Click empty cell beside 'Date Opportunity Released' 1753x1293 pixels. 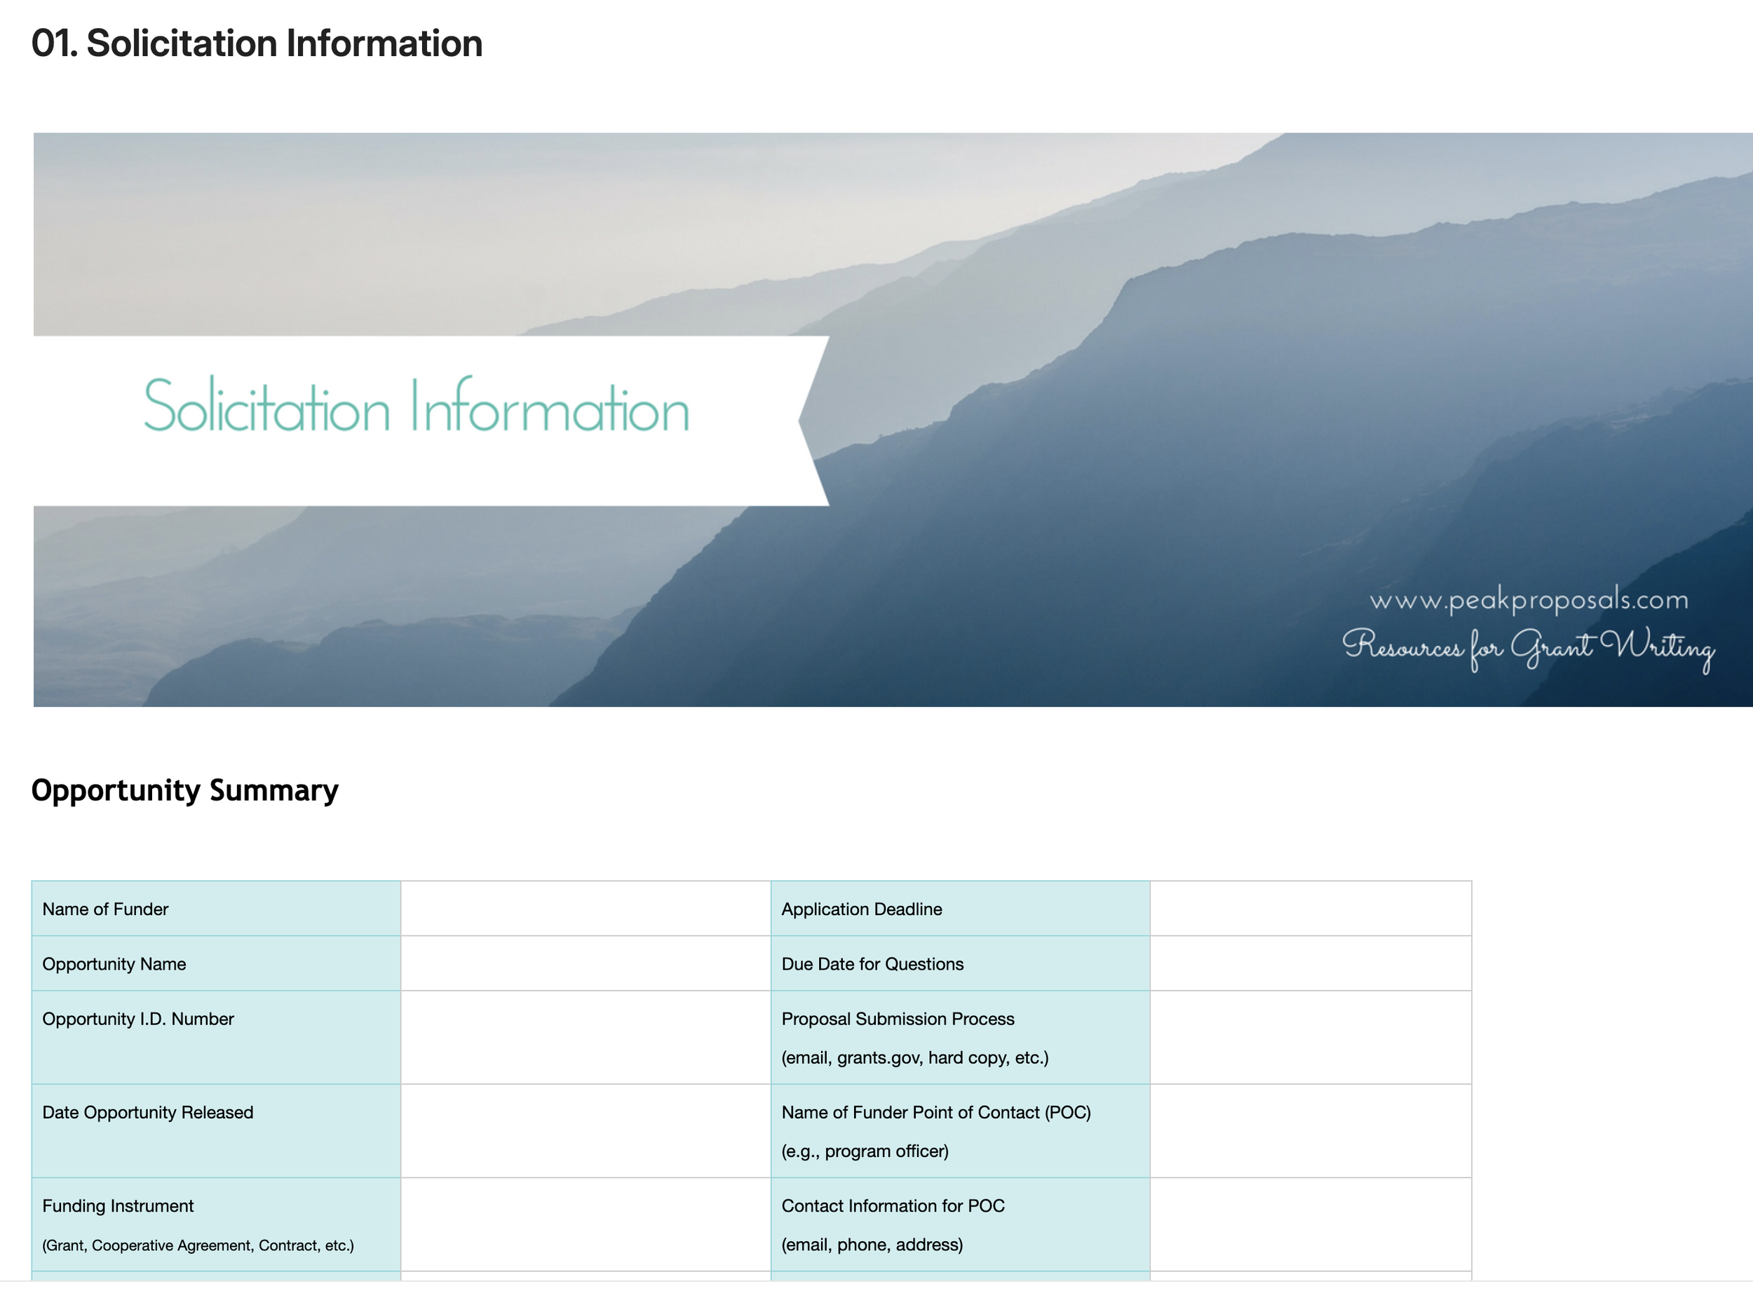point(586,1131)
